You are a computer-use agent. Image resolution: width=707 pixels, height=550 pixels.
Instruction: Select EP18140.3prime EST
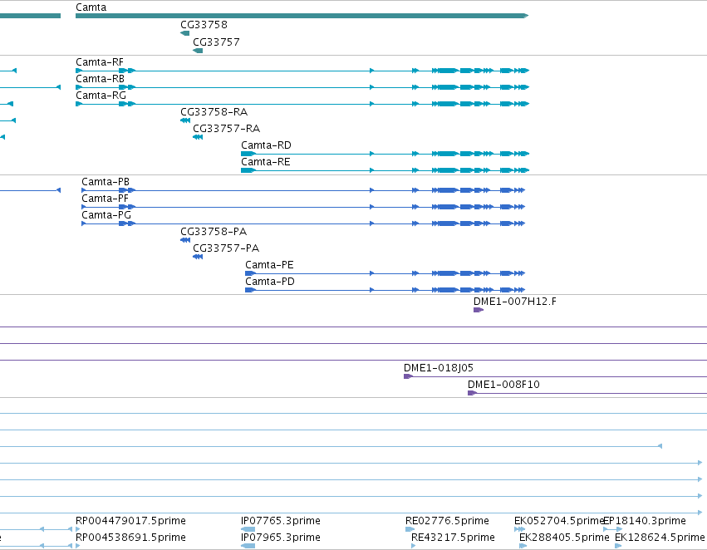tap(645, 521)
